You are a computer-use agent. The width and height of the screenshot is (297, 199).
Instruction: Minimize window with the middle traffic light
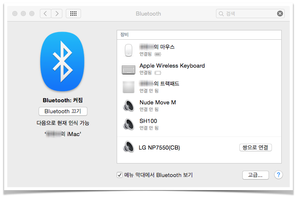click(23, 14)
